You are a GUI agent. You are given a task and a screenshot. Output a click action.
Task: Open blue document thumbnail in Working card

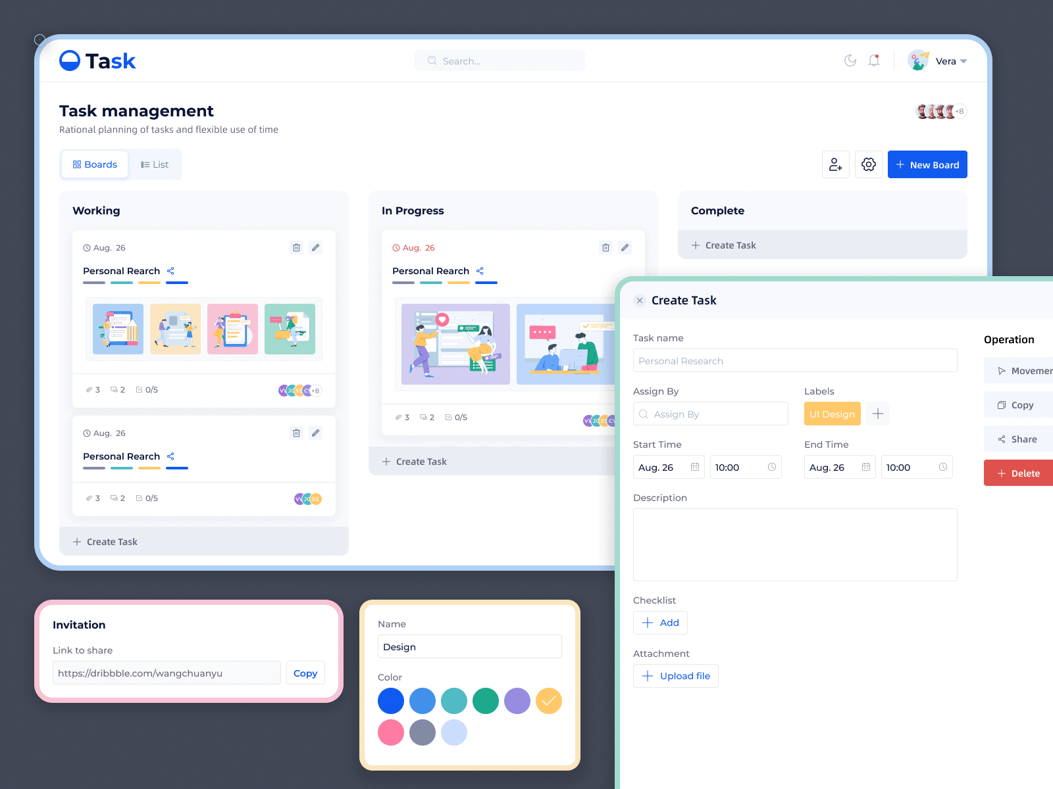118,329
